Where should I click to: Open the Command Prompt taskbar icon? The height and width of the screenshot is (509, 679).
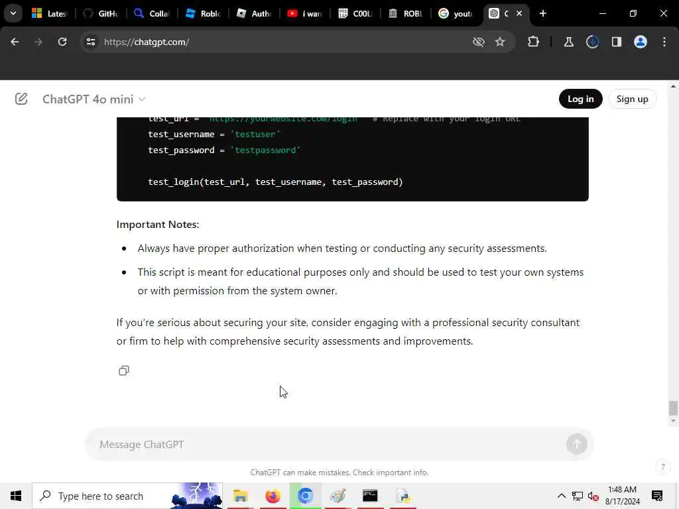[370, 496]
